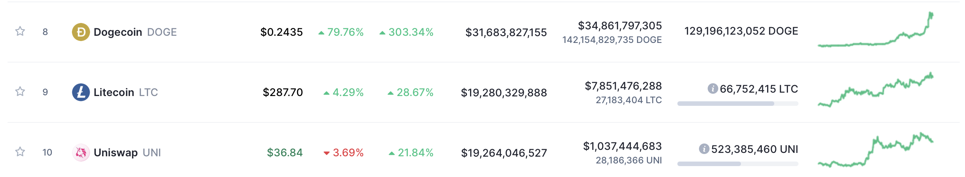The width and height of the screenshot is (965, 177).
Task: Click the Litecoin logo icon
Action: pyautogui.click(x=81, y=92)
